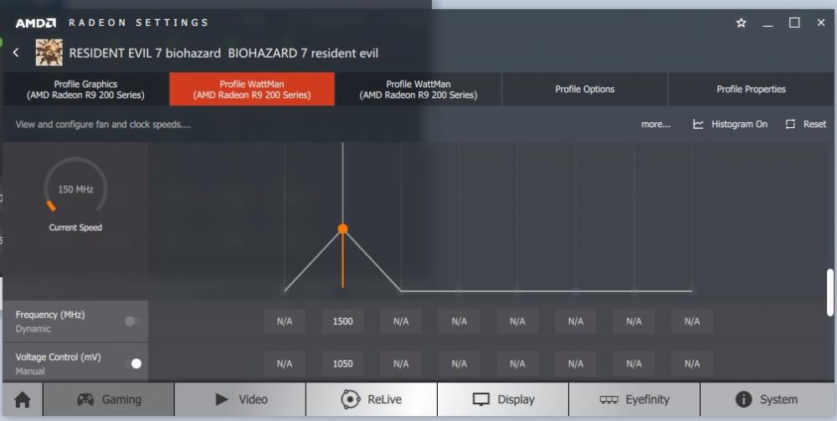This screenshot has height=421, width=837.
Task: Reset the WattMan profile settings
Action: (x=805, y=124)
